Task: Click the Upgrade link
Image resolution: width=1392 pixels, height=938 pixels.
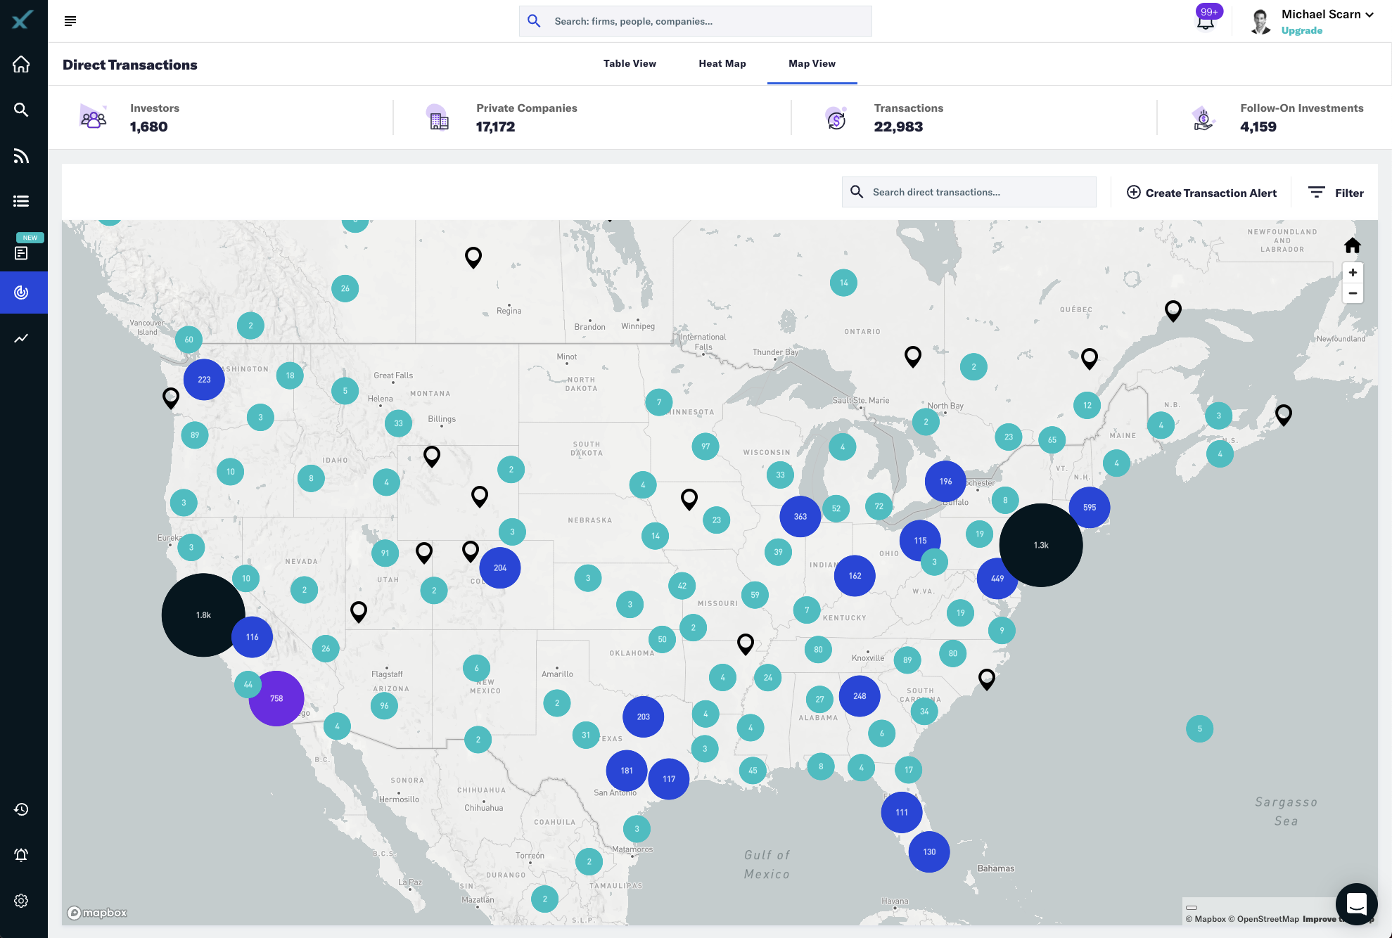Action: (1301, 30)
